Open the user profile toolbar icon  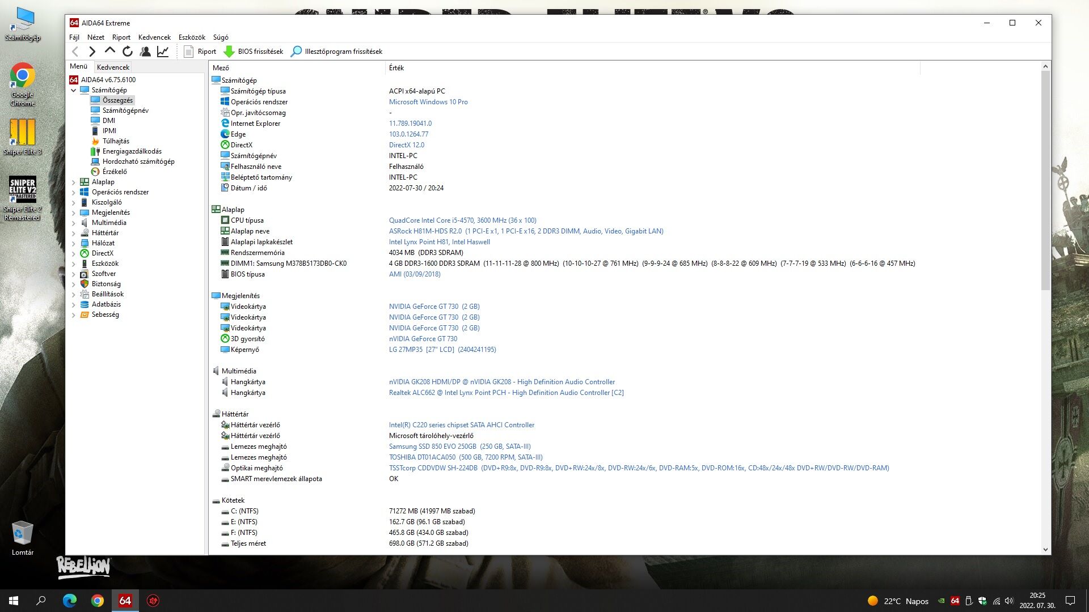145,52
